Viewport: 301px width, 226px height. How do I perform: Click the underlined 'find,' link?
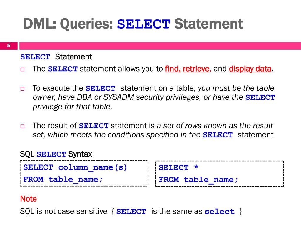point(173,69)
